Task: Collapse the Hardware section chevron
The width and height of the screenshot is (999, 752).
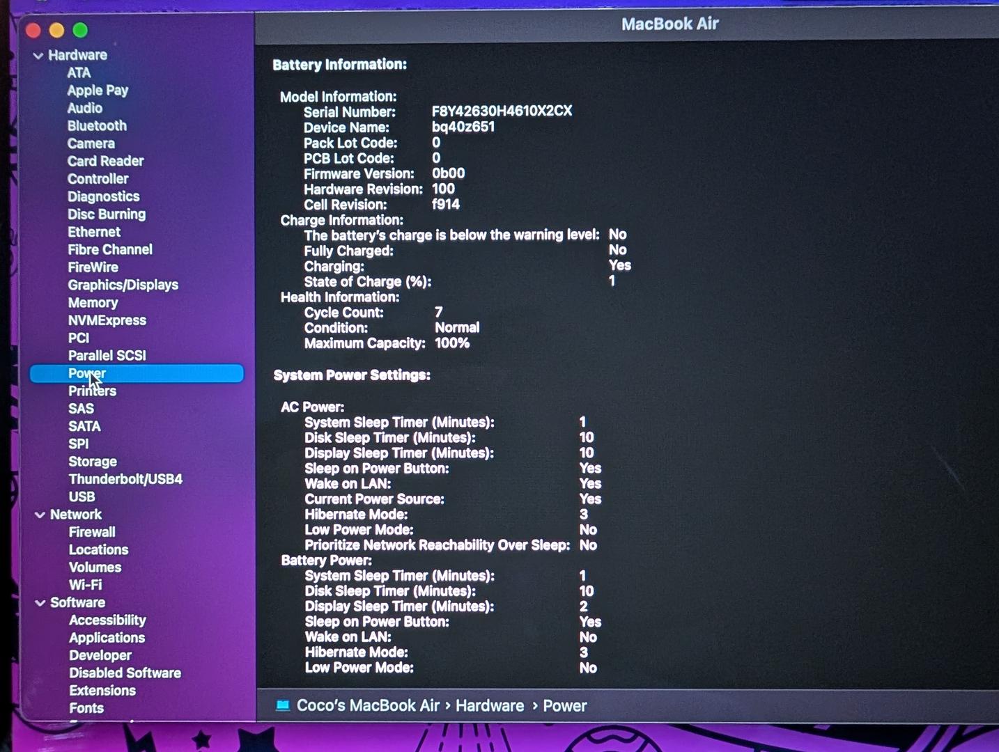Action: pos(38,56)
